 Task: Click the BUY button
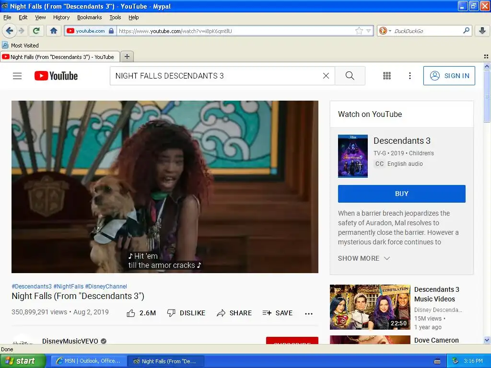coord(401,194)
